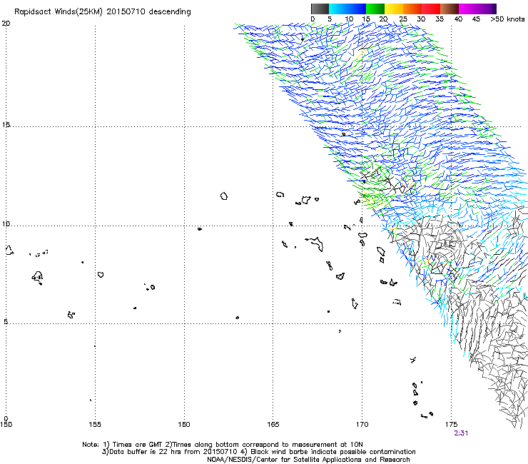Viewport: 528px width, 464px height.
Task: Click the 170 longitude axis label
Action: (362, 425)
